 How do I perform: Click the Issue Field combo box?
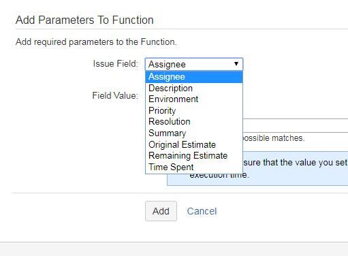(194, 64)
